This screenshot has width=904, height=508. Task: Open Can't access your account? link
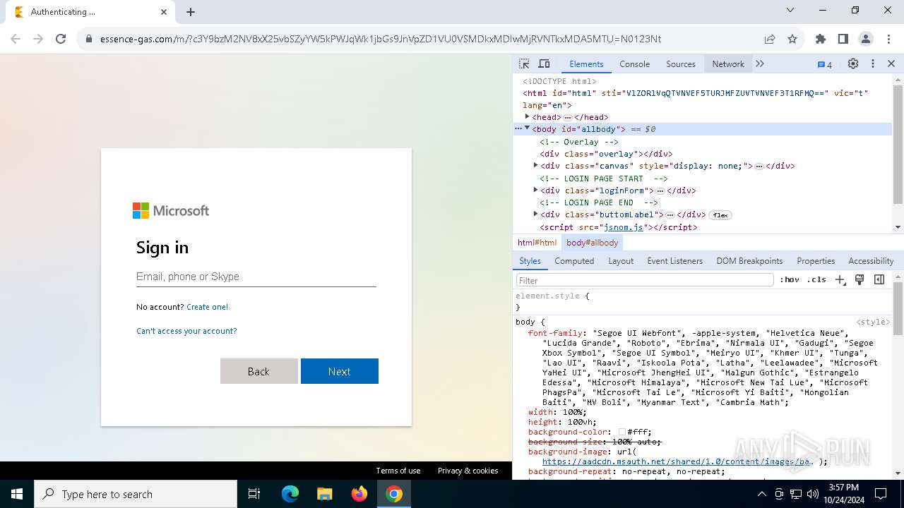186,331
